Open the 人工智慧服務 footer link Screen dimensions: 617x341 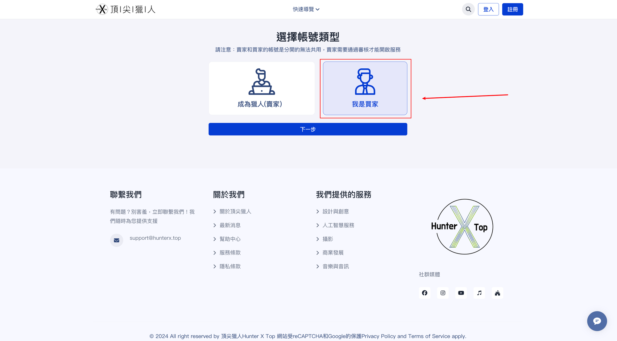coord(338,225)
